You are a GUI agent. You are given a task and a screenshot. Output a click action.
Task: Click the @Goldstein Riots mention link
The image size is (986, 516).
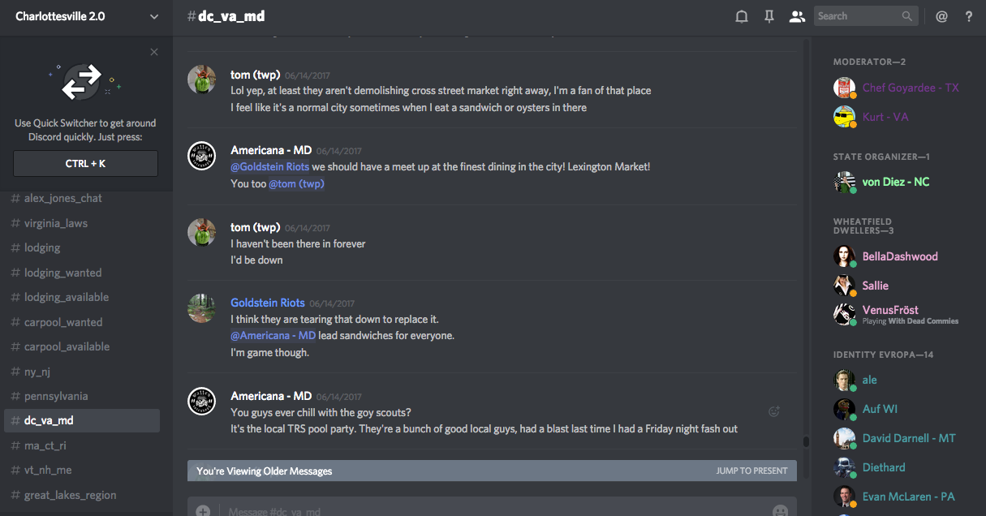[x=270, y=166]
